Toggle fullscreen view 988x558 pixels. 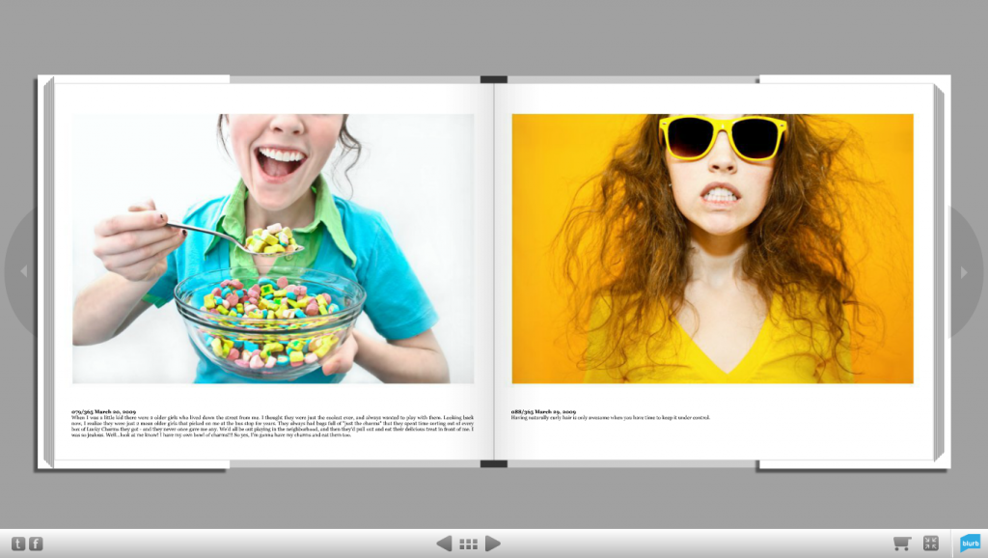tap(931, 544)
